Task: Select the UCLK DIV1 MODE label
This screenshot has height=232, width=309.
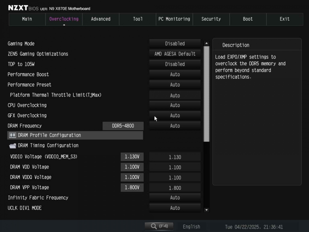Action: point(25,208)
